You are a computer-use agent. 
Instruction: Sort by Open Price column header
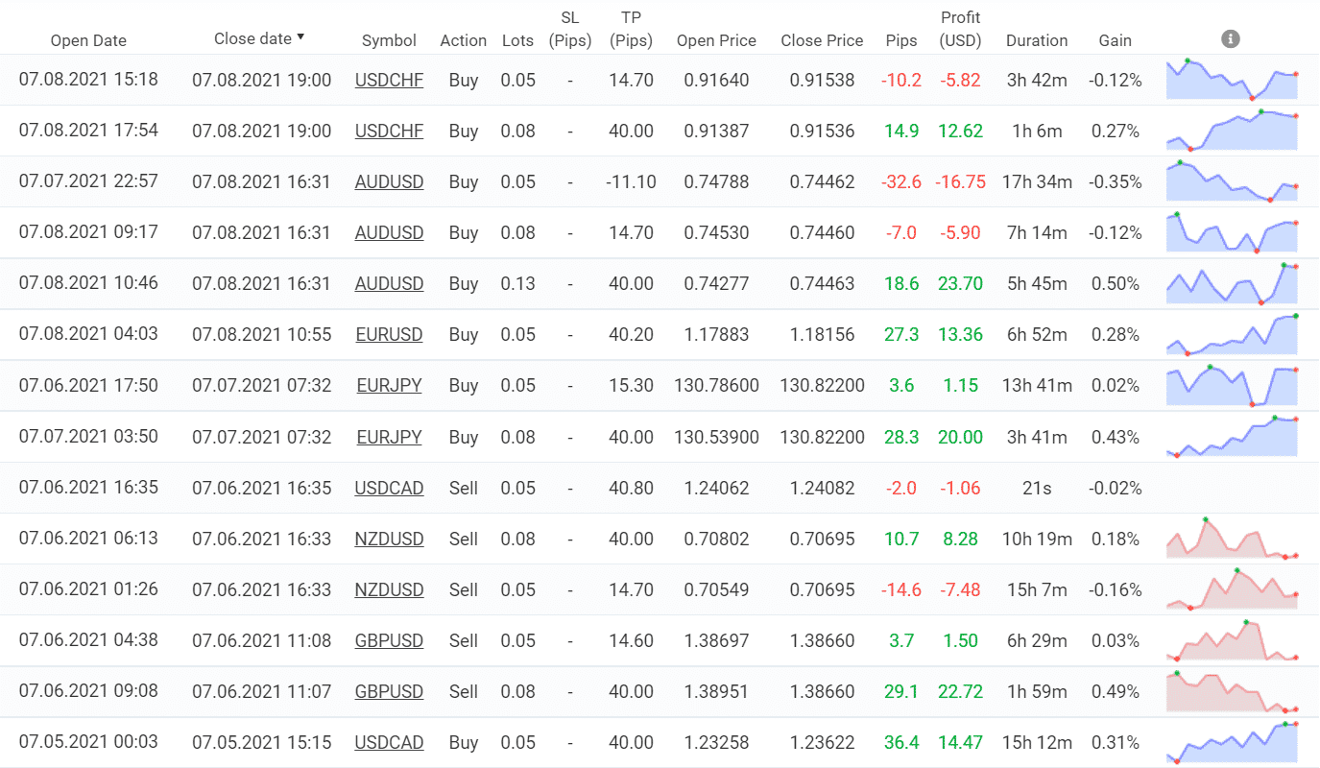(x=716, y=40)
